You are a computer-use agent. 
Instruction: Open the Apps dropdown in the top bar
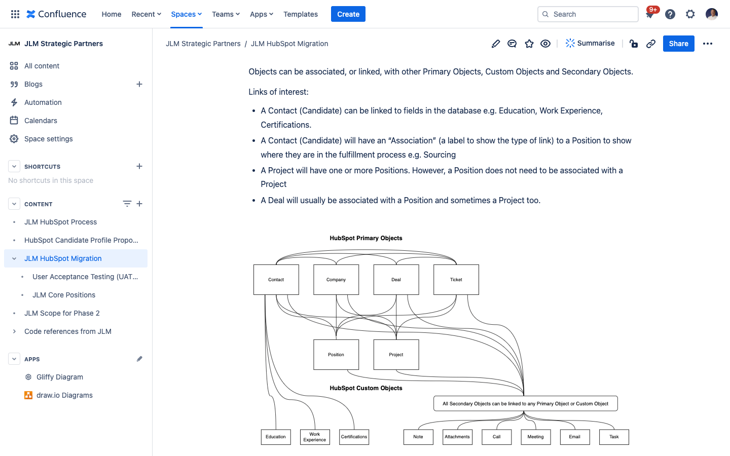(262, 14)
